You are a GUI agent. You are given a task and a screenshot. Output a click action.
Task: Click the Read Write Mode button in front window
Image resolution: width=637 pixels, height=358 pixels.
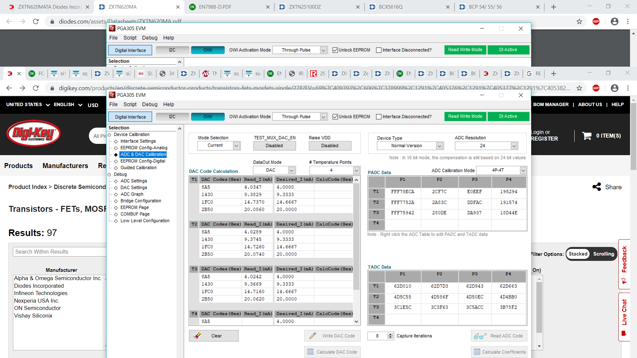(x=465, y=116)
